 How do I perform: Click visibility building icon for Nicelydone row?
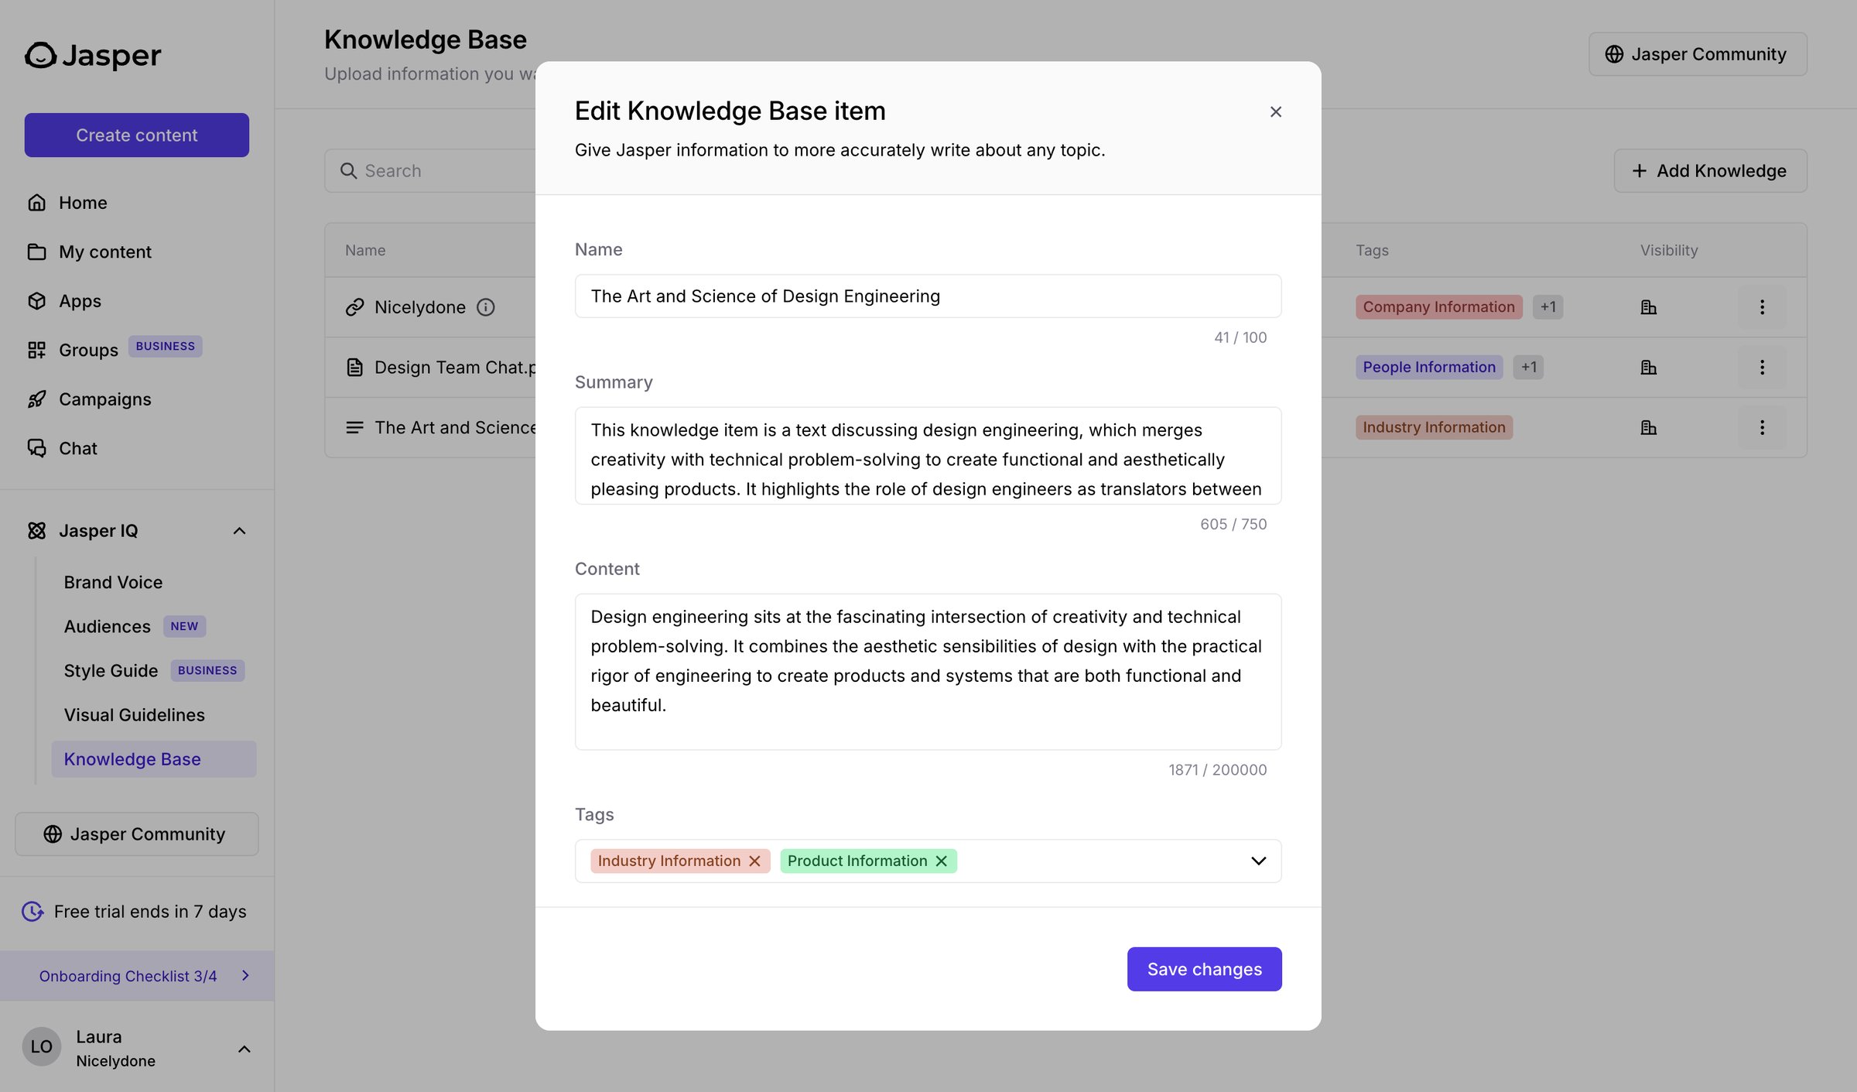pyautogui.click(x=1648, y=307)
